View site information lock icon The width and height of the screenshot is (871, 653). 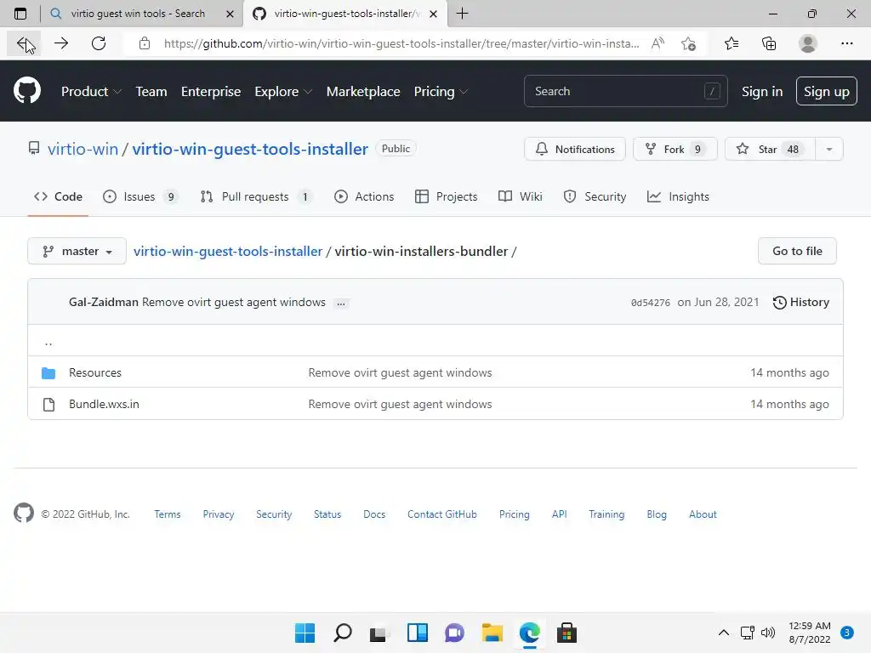145,43
